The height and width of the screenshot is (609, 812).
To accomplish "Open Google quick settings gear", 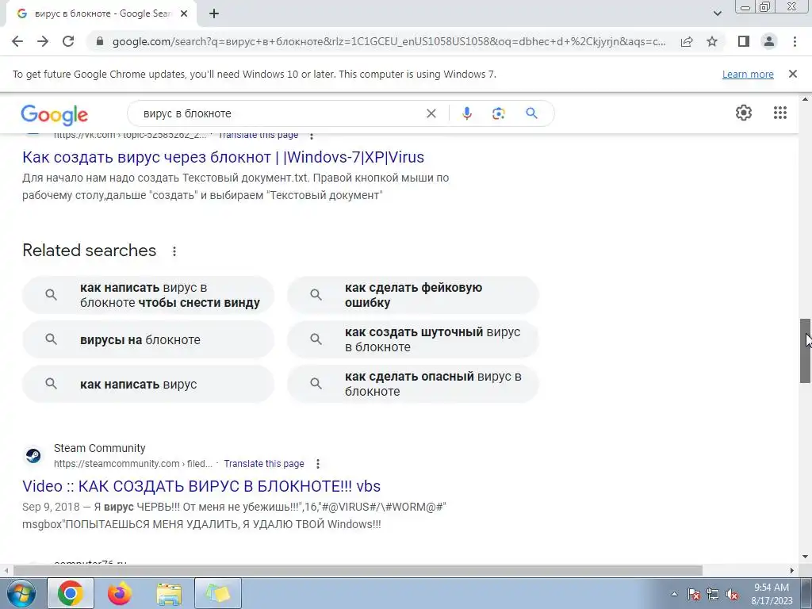I will tap(744, 113).
